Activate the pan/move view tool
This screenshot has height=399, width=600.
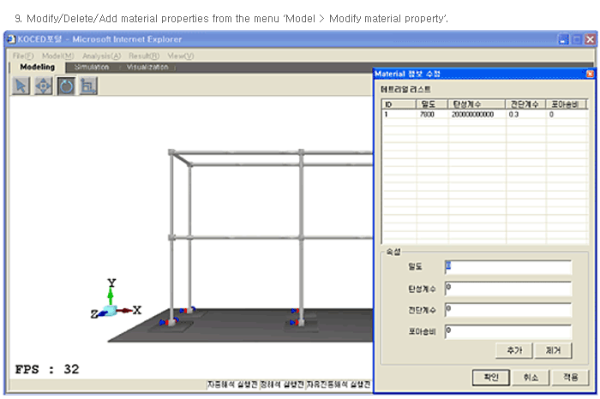44,86
